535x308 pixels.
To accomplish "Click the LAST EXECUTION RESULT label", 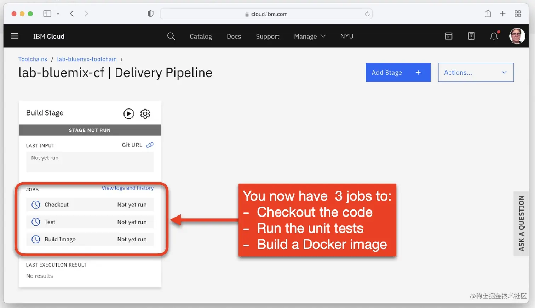I will click(56, 265).
